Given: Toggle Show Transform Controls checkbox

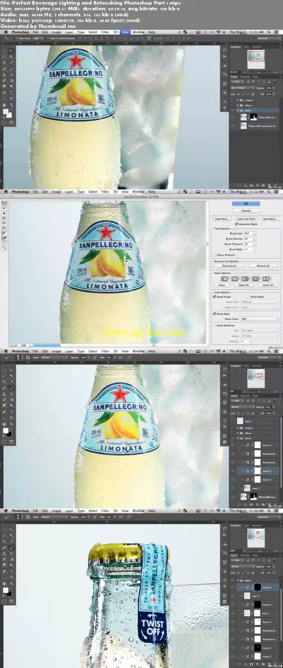Looking at the screenshot, I should (48, 38).
